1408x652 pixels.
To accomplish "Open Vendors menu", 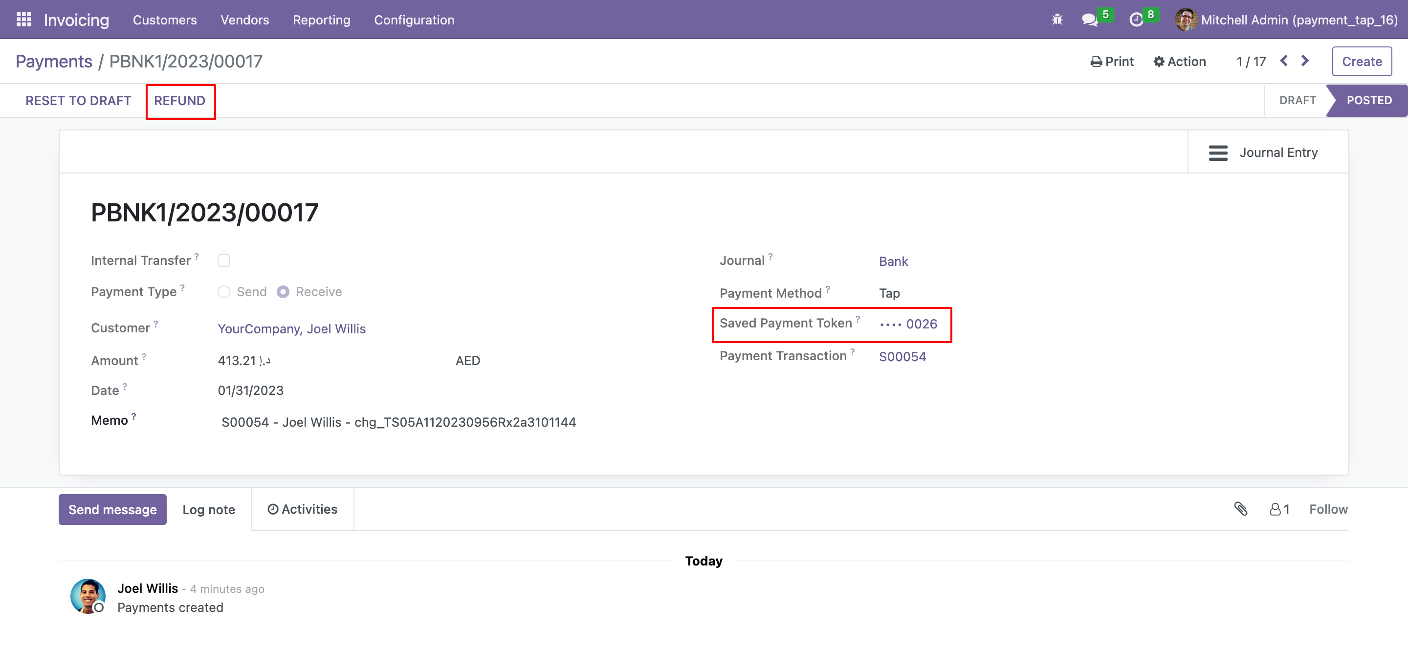I will 244,20.
